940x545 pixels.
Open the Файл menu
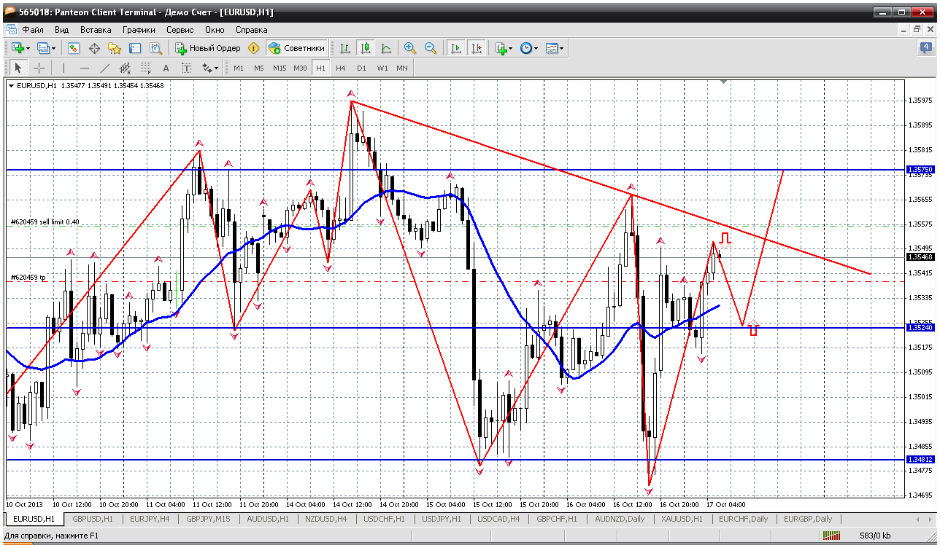tap(33, 30)
